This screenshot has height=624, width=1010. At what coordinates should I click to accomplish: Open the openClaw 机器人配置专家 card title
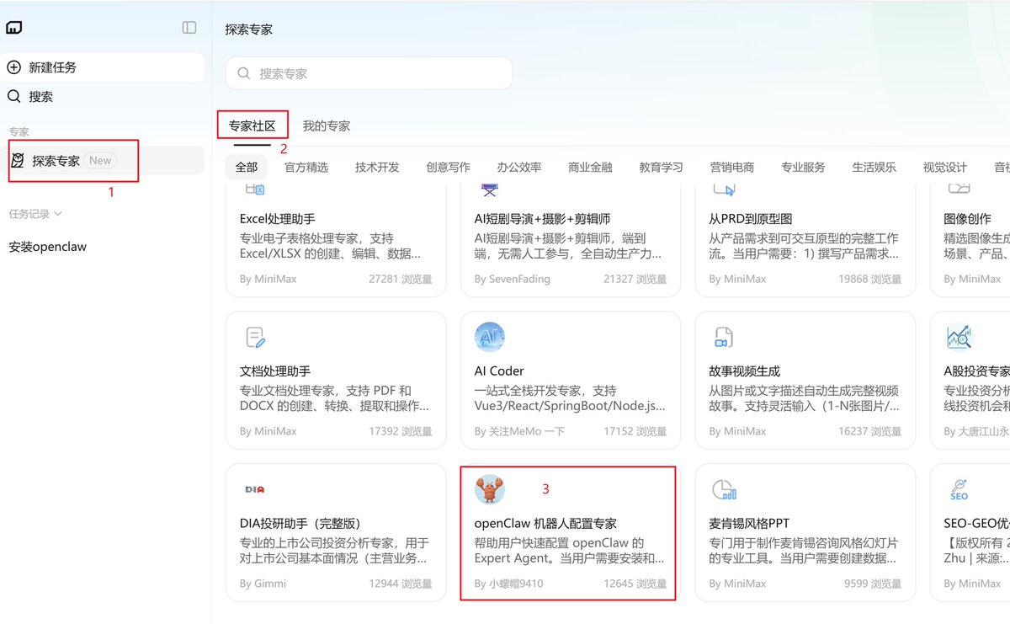(x=545, y=523)
